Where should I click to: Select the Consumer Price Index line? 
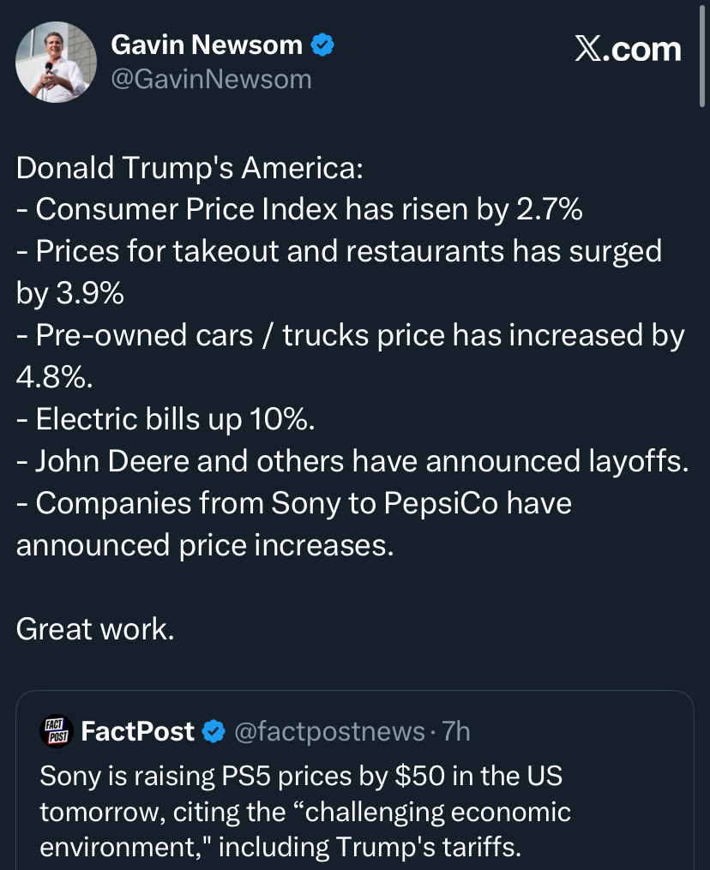coord(300,210)
